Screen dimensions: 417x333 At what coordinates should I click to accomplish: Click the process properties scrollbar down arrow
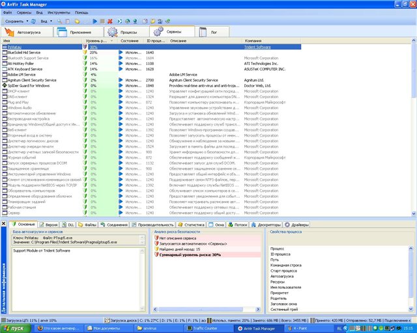(410, 309)
